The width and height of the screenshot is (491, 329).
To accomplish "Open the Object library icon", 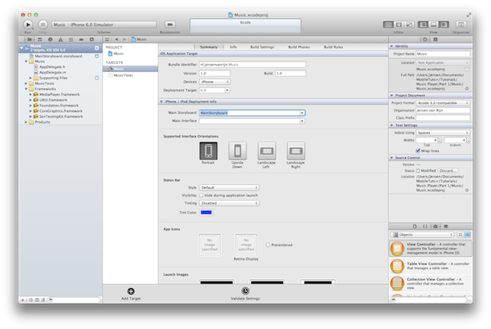I will (435, 227).
